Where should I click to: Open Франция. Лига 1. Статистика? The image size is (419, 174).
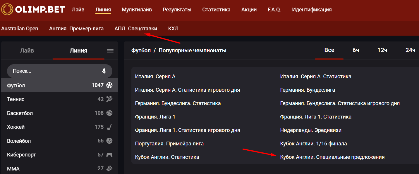[x=316, y=117]
